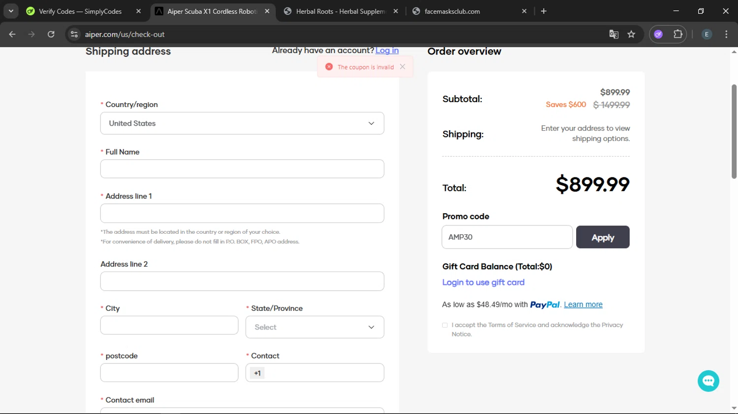Focus the Address line 1 field
738x414 pixels.
point(242,214)
